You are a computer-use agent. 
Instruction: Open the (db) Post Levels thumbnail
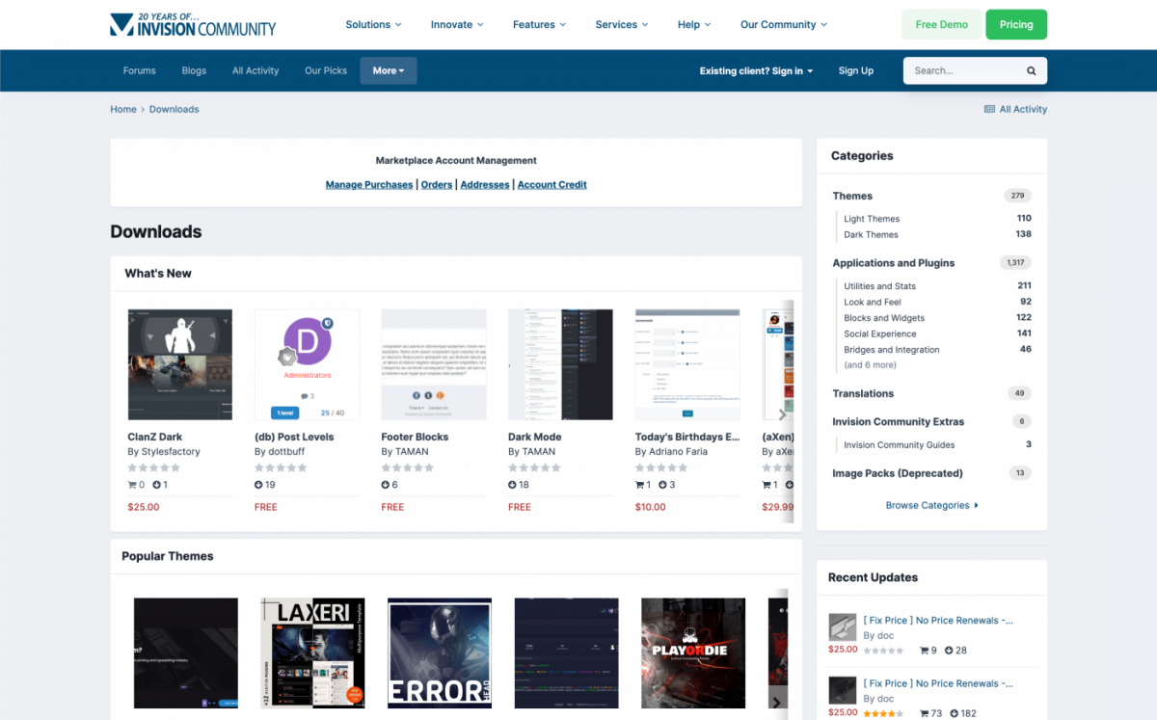point(307,364)
